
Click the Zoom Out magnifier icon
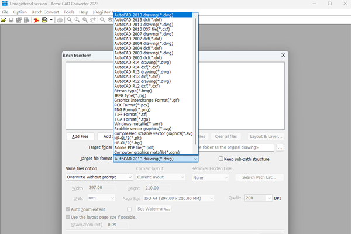(x=70, y=20)
